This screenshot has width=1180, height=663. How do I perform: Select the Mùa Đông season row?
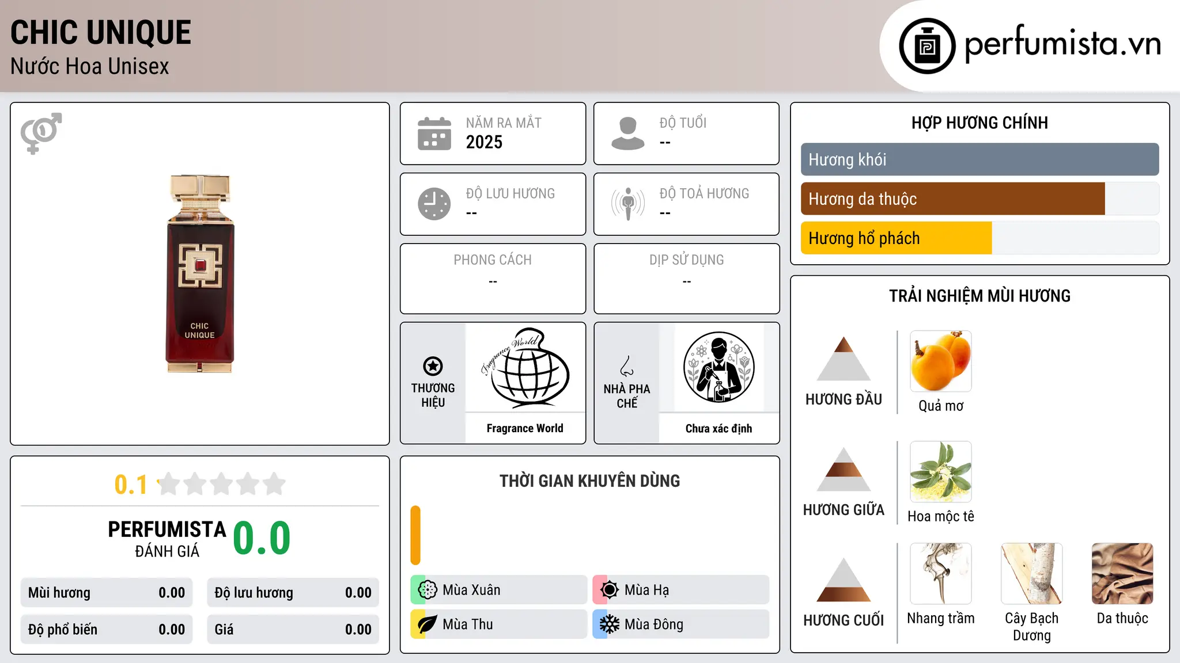pos(681,624)
